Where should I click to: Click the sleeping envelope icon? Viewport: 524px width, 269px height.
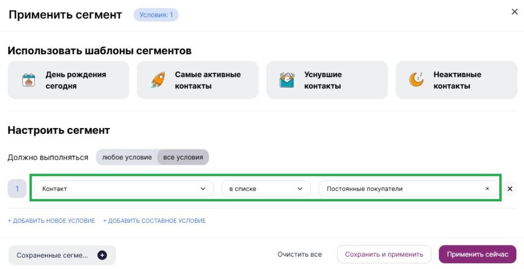pyautogui.click(x=287, y=80)
